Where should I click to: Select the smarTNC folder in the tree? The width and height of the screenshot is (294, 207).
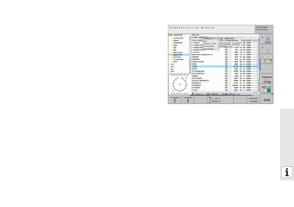179,55
